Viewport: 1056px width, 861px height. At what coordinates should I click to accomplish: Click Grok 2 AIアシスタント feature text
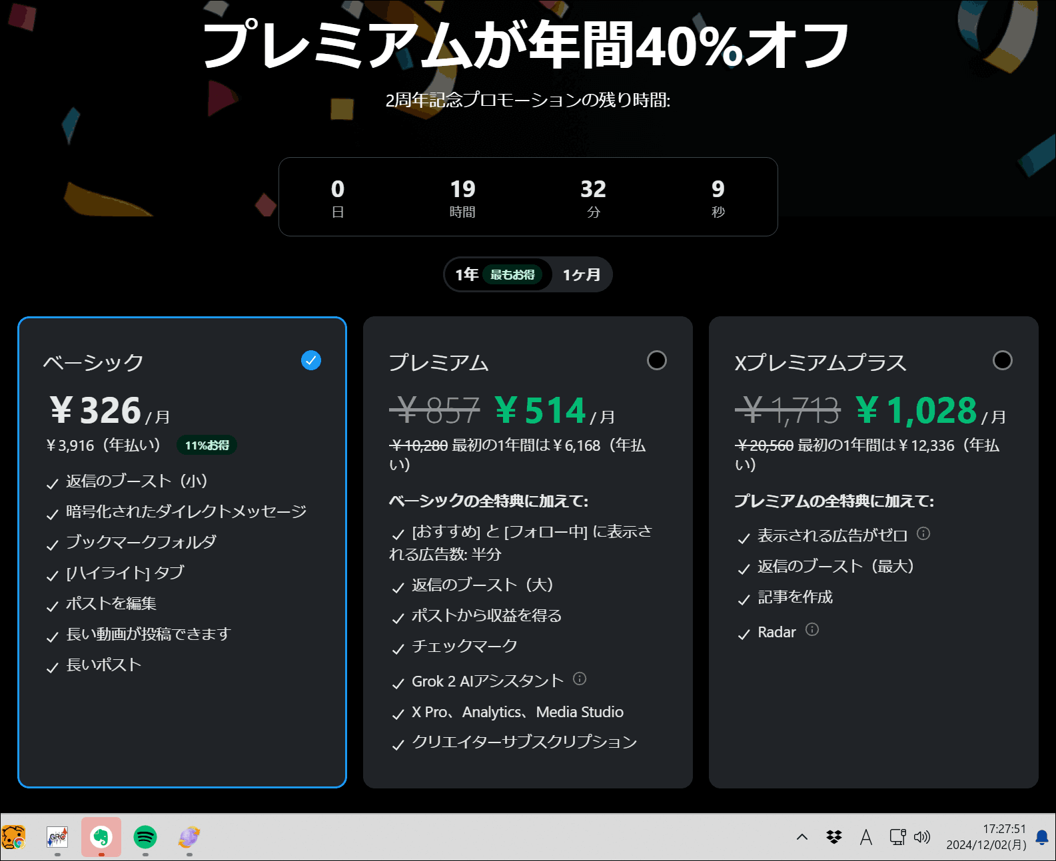click(488, 681)
